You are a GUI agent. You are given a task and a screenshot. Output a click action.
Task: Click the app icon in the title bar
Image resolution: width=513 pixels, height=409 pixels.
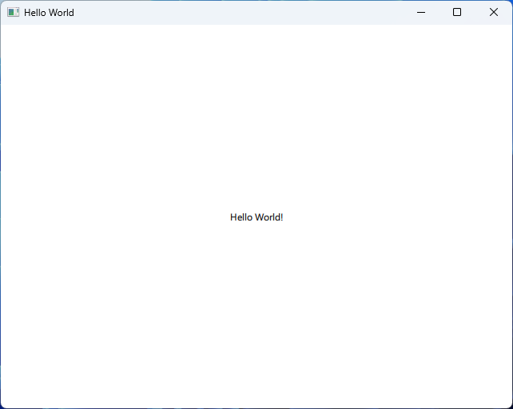(13, 13)
